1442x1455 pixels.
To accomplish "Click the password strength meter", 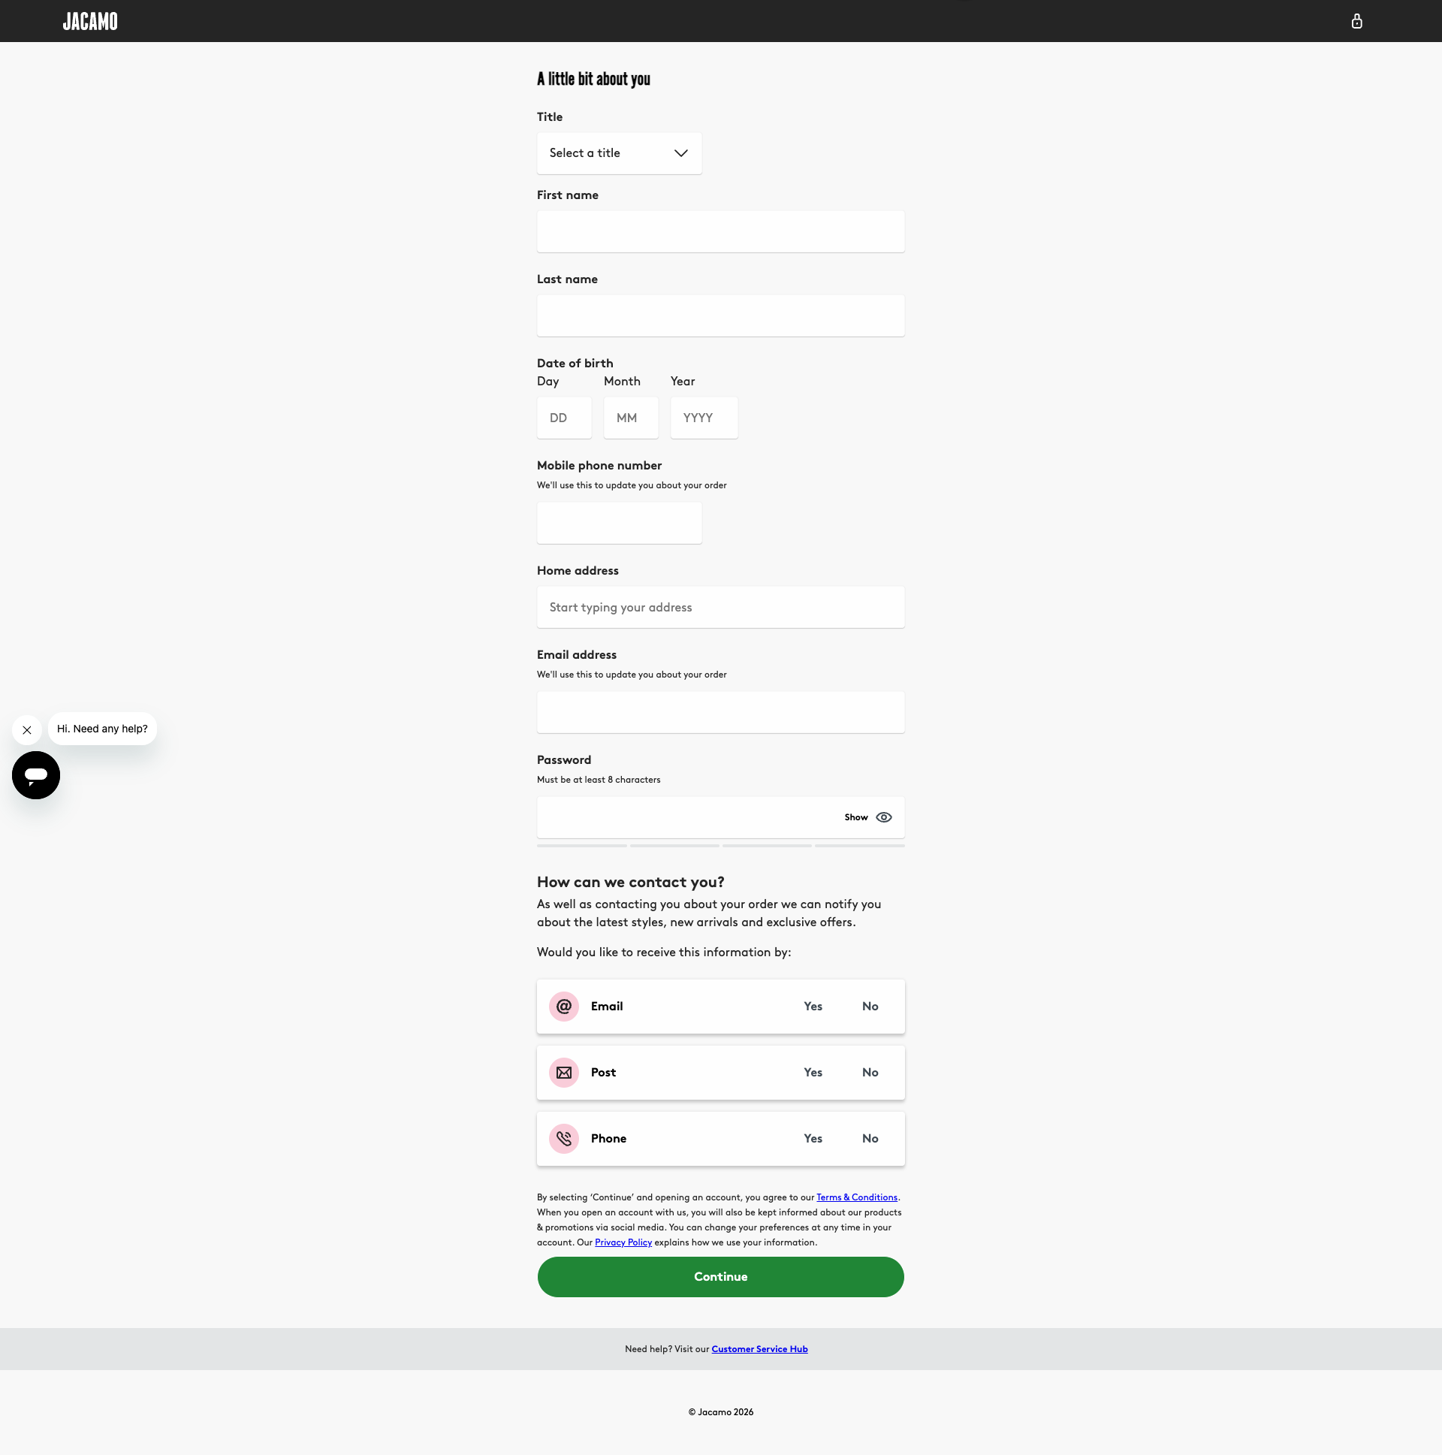I will click(x=719, y=845).
